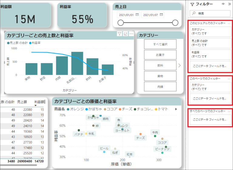The image size is (233, 170).
Task: Toggle filter pane visibility eye icon
Action: click(223, 4)
